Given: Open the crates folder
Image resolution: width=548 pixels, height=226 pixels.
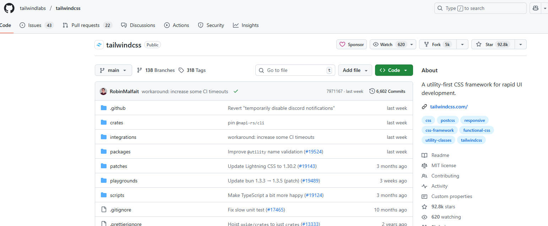Looking at the screenshot, I should 116,123.
